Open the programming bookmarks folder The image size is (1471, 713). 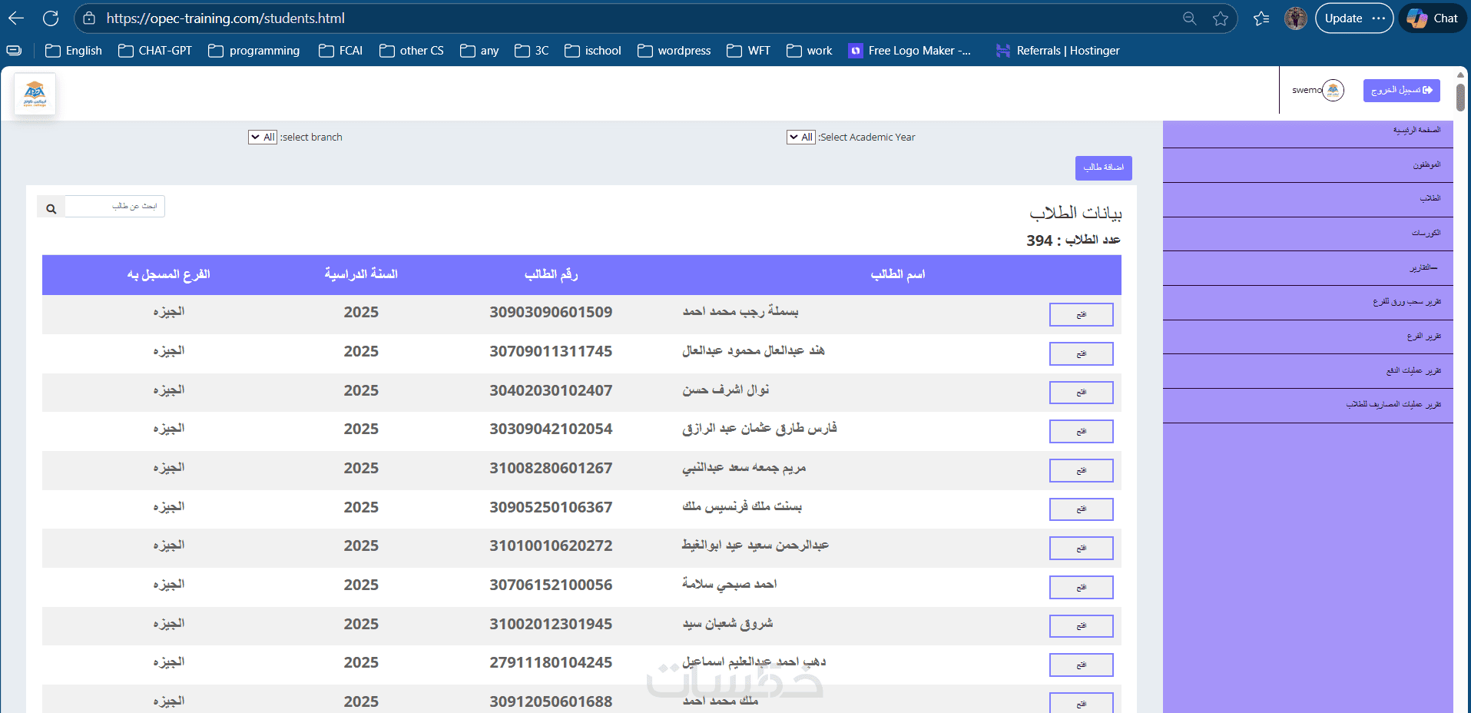[254, 51]
